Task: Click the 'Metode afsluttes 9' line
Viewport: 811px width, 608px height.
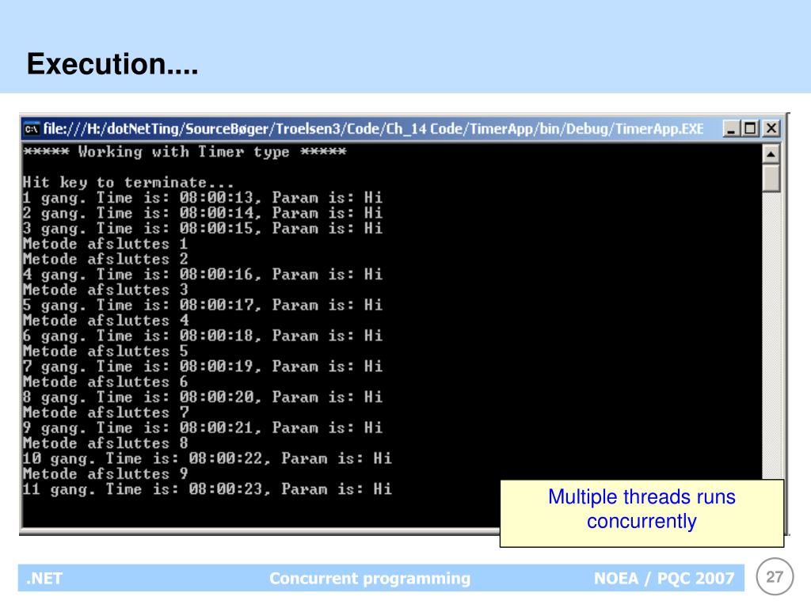Action: click(x=105, y=474)
